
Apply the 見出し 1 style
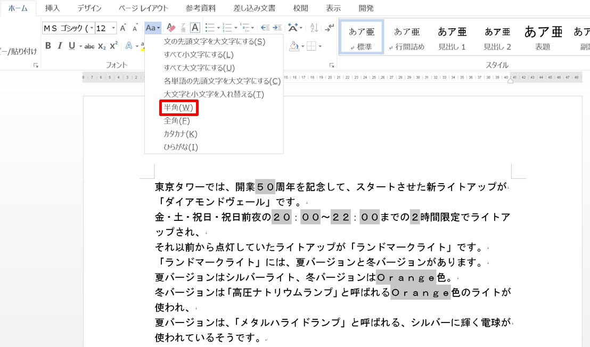click(452, 38)
